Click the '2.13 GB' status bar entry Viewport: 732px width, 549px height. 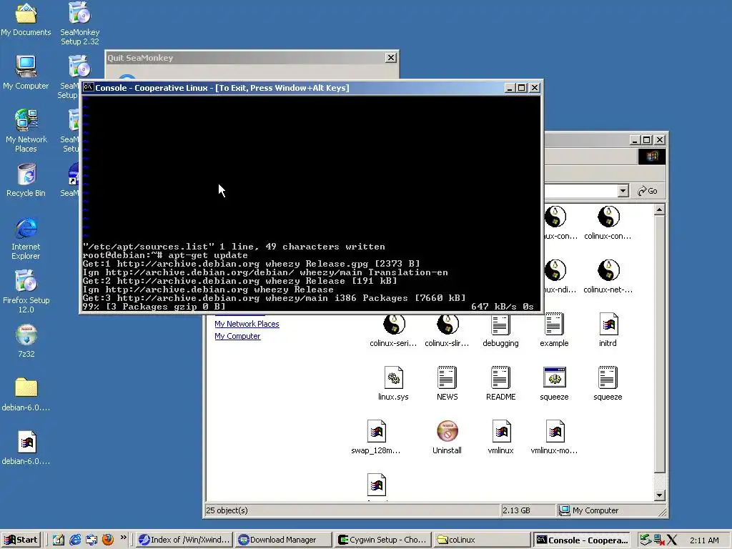click(516, 510)
